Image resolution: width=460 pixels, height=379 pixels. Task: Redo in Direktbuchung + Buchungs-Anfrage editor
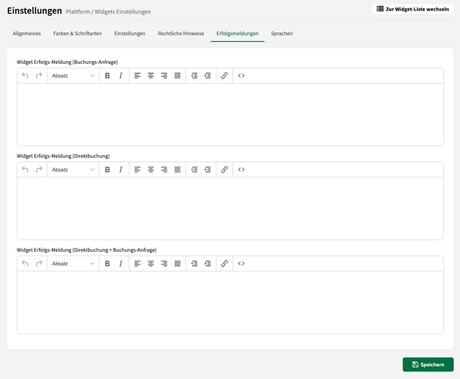39,264
